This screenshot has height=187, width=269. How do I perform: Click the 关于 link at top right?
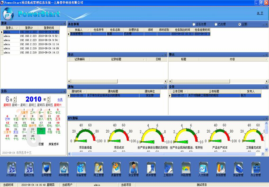tap(260, 13)
